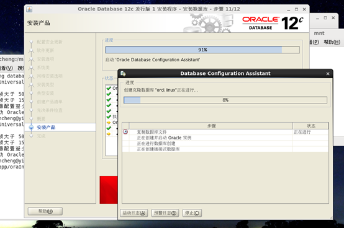Select the 正在创建插接式数据库 row
Viewport: 344px width, 228px height.
click(x=225, y=149)
